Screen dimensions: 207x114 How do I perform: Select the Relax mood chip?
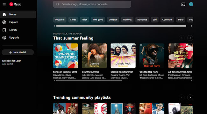point(84,20)
